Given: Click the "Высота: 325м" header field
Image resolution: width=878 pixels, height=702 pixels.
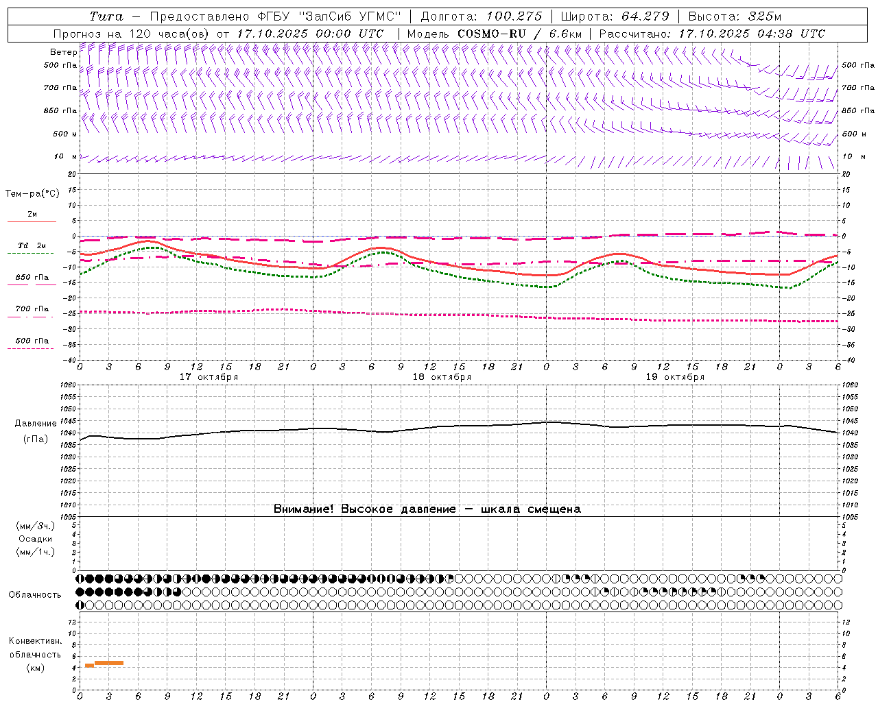Looking at the screenshot, I should coord(735,16).
